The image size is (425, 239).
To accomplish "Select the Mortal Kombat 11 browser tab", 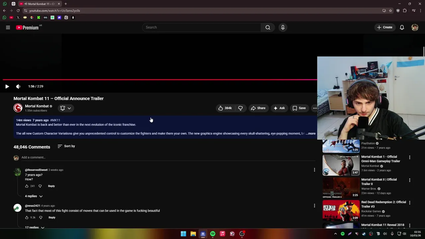I will point(40,4).
